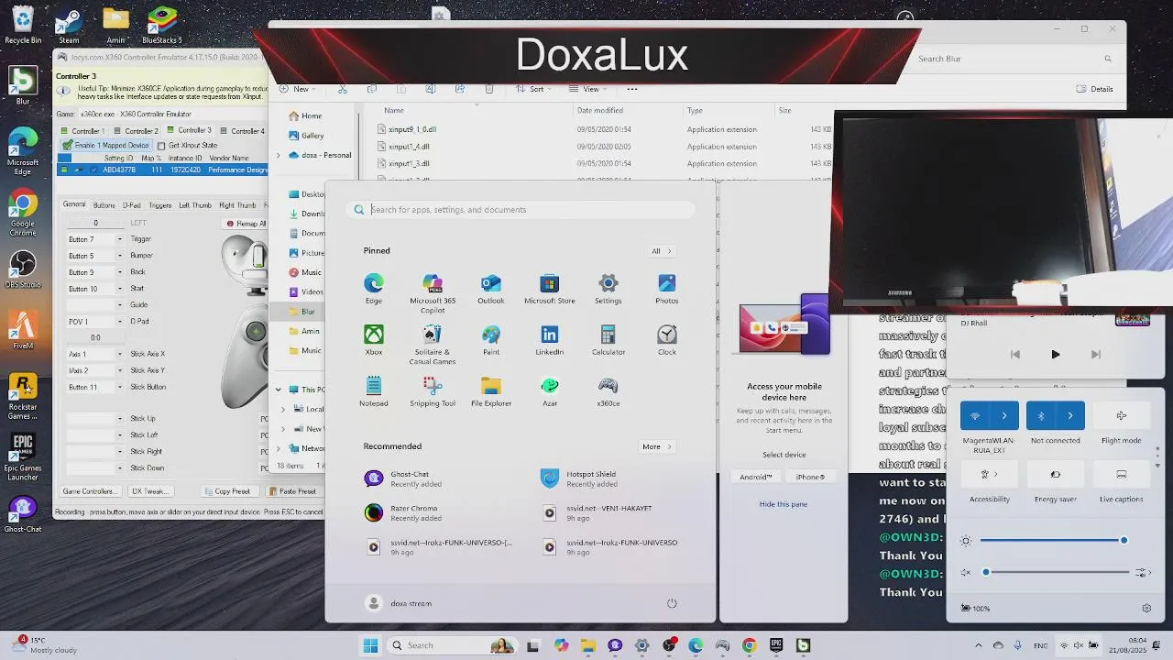Viewport: 1173px width, 660px height.
Task: Open OBS Studio desktop shortcut
Action: (x=23, y=270)
